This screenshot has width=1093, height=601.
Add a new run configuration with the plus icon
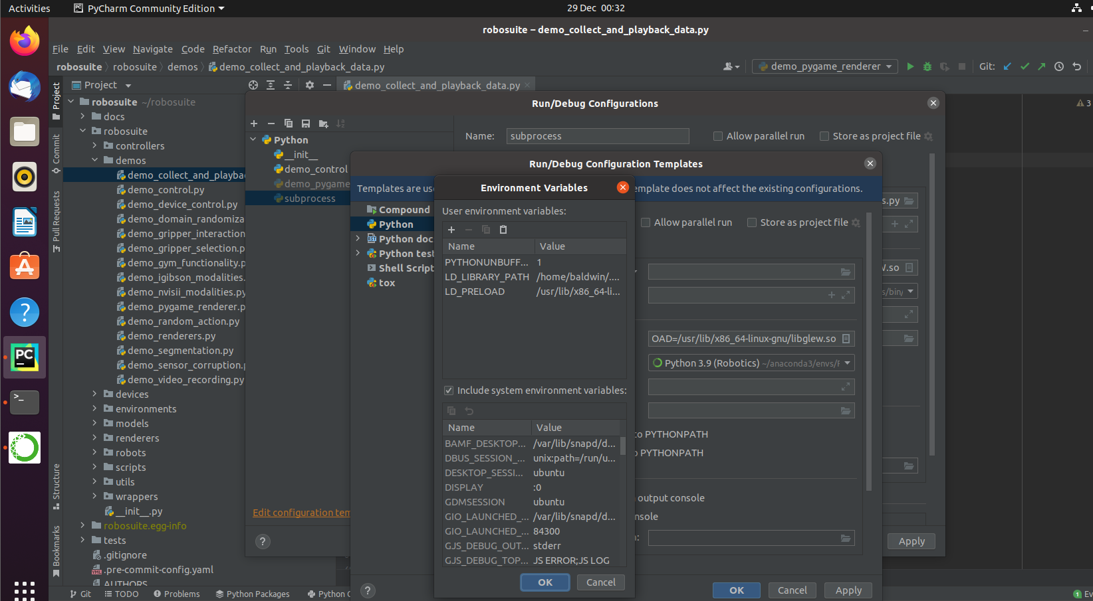tap(253, 124)
